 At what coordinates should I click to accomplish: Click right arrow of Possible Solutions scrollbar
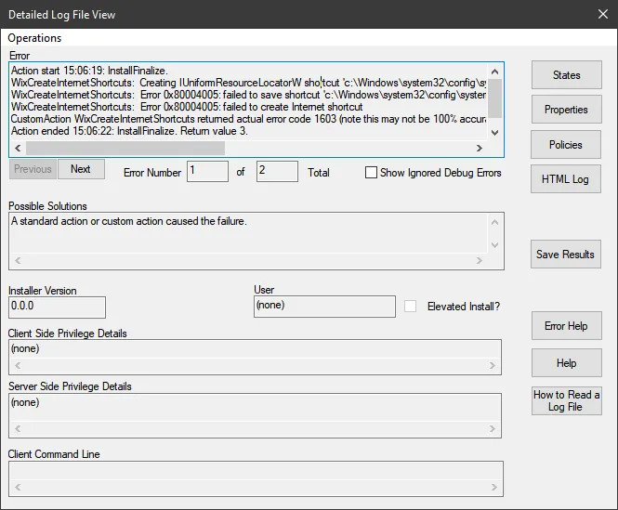click(480, 260)
